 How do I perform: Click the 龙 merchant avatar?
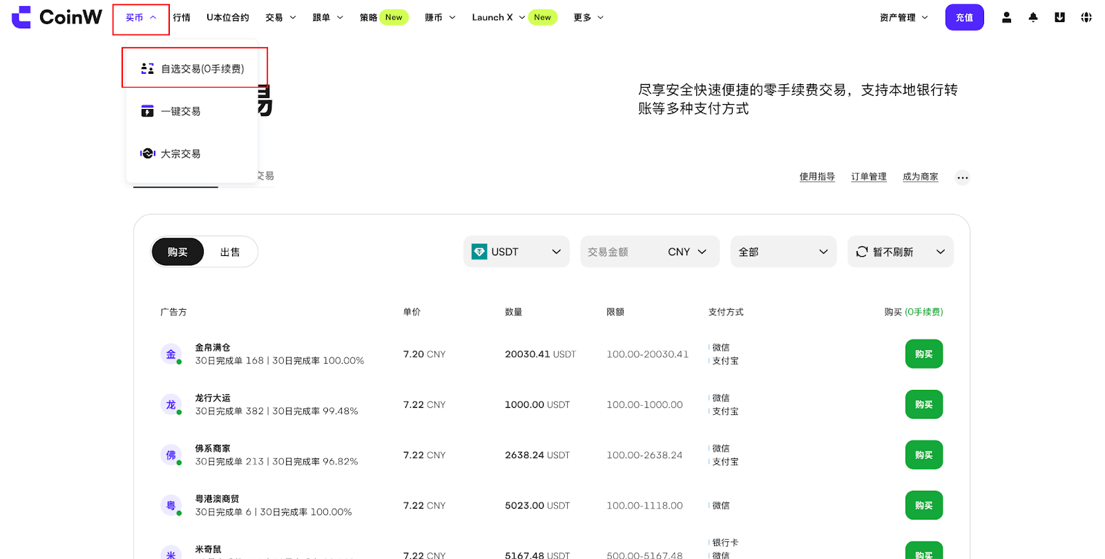[171, 404]
